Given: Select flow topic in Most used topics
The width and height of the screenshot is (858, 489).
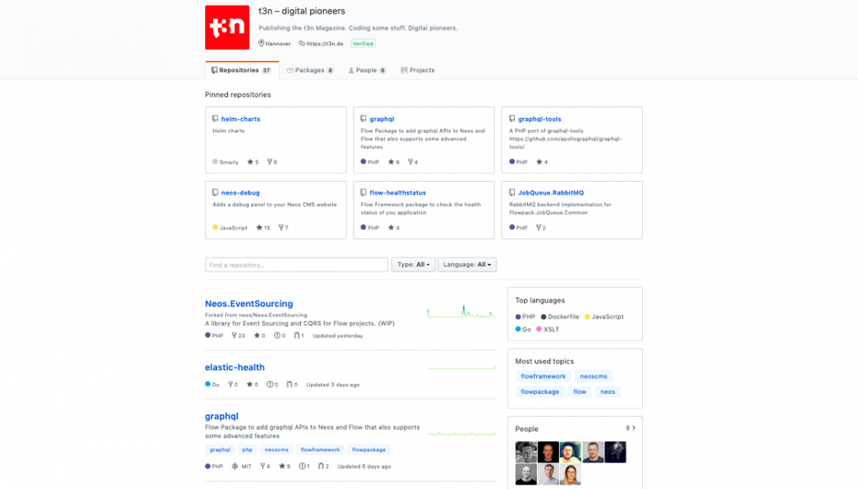Looking at the screenshot, I should [x=579, y=391].
